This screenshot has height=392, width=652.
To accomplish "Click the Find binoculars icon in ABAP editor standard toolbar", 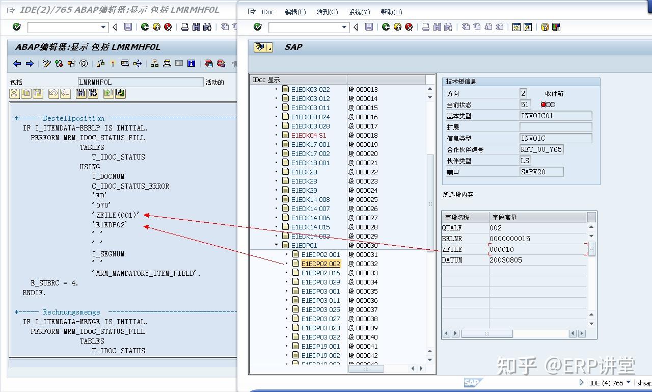I will coord(196,27).
